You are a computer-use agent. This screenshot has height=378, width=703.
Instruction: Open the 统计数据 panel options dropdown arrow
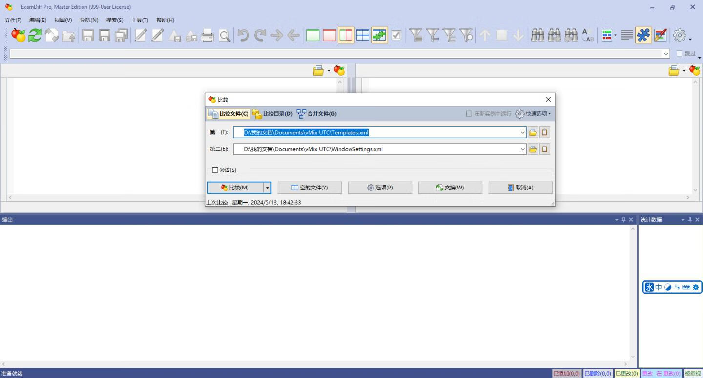(683, 220)
